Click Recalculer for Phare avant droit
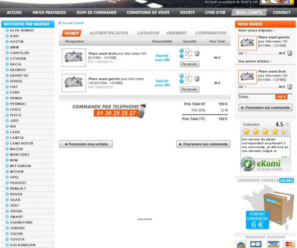The image size is (297, 248). point(189,64)
